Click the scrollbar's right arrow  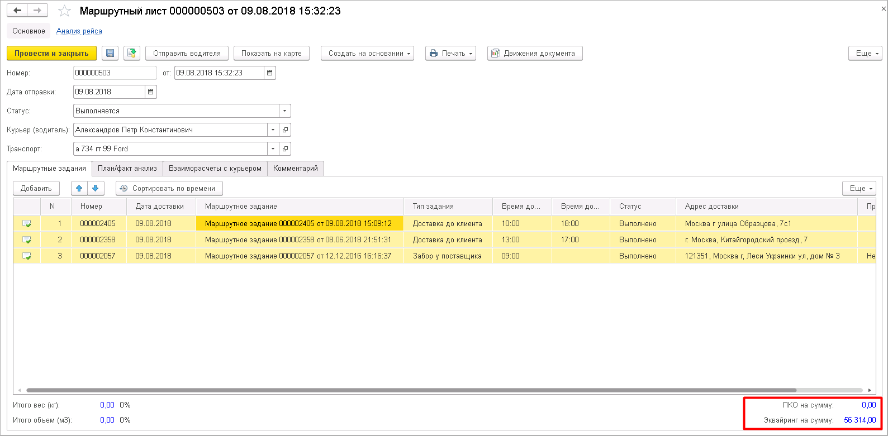coord(870,390)
